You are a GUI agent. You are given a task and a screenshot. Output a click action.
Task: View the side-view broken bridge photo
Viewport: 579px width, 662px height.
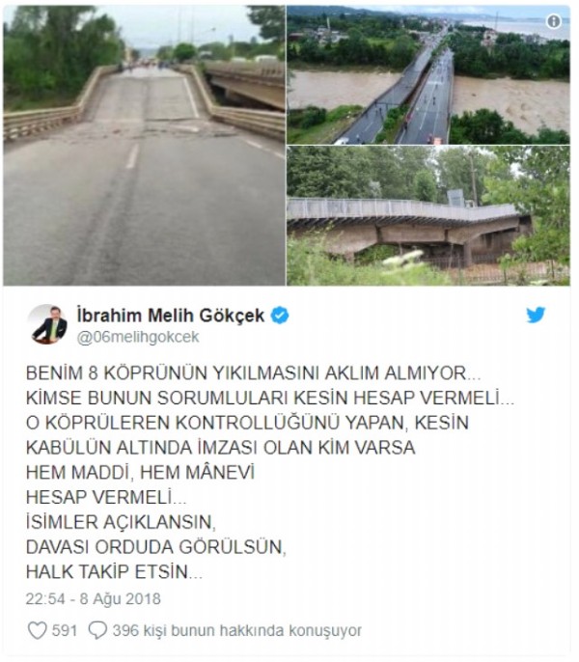point(428,216)
